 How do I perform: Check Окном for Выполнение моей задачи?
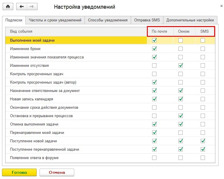pyautogui.click(x=181, y=40)
